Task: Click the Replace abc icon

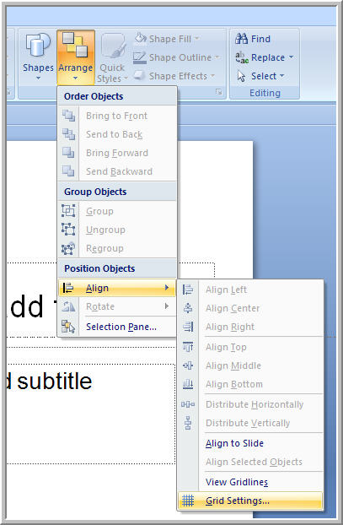Action: click(x=242, y=57)
